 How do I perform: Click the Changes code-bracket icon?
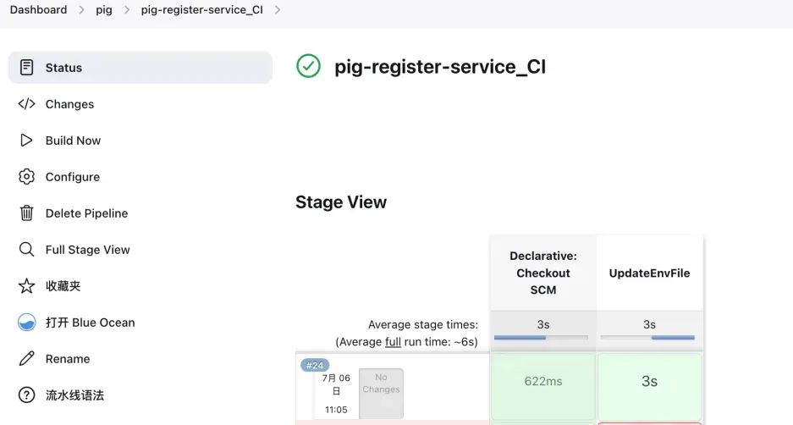click(x=26, y=104)
